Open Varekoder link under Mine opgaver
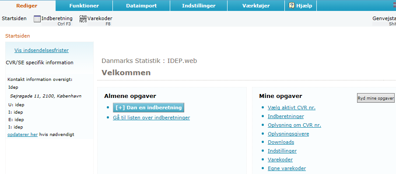This screenshot has width=396, height=174. tap(280, 160)
